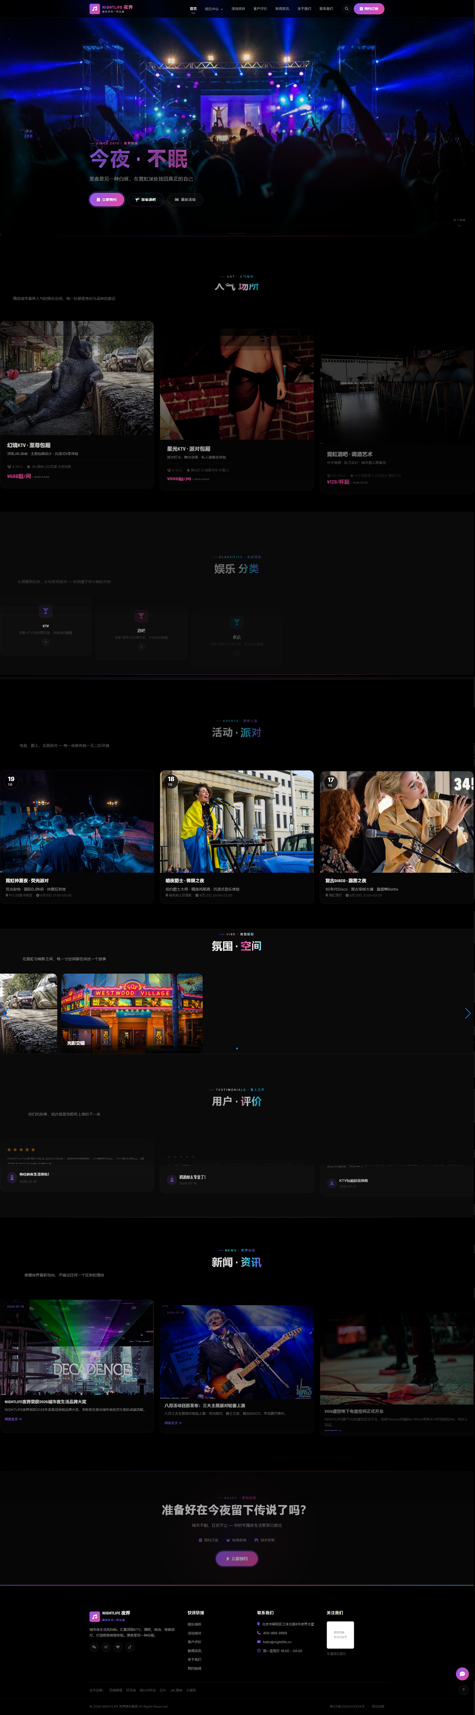Go to 关于我们 in the top navigation

pyautogui.click(x=304, y=9)
